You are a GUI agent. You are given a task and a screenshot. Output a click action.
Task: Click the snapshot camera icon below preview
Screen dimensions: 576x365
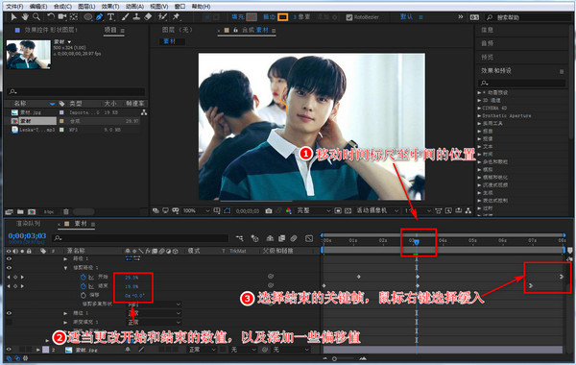point(269,210)
